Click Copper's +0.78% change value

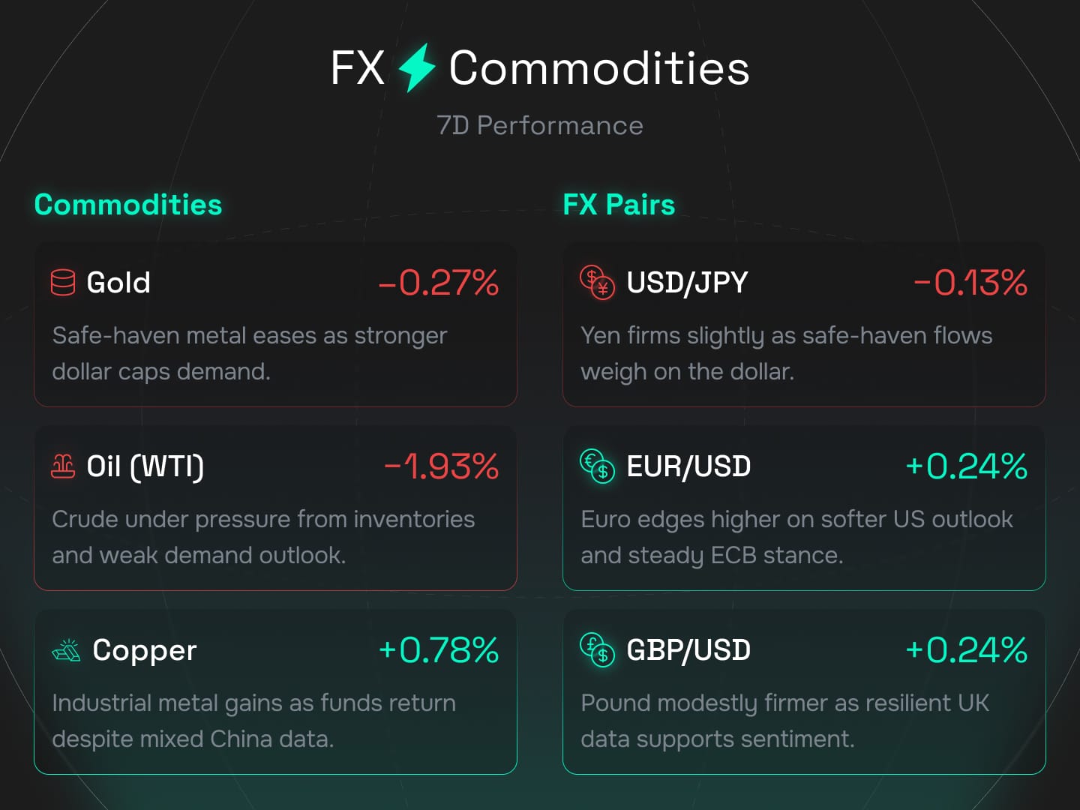tap(439, 650)
